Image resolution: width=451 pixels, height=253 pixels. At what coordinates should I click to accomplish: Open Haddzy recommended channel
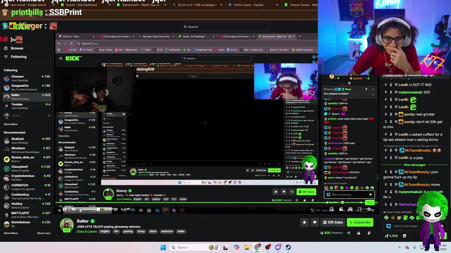tap(27, 206)
